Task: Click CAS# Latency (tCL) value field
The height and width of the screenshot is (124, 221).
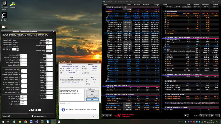Action: coord(23,55)
